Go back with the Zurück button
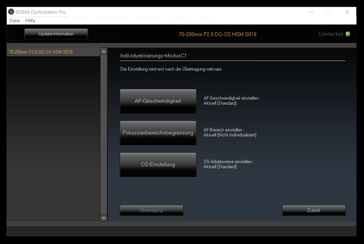This screenshot has height=244, width=364. tap(314, 210)
